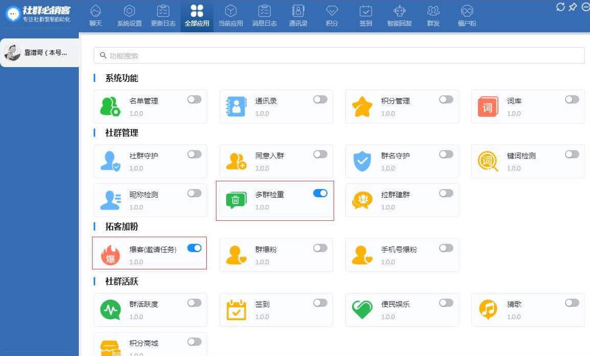
Task: Click the refresh icon at top right
Action: coord(559,7)
